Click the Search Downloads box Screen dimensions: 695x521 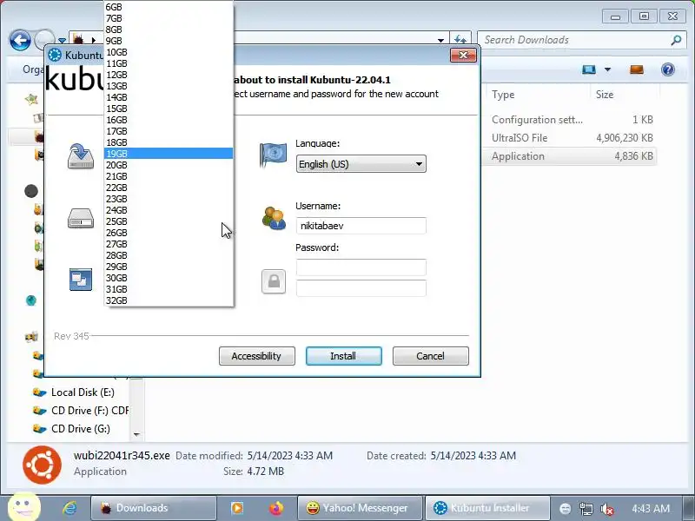576,40
